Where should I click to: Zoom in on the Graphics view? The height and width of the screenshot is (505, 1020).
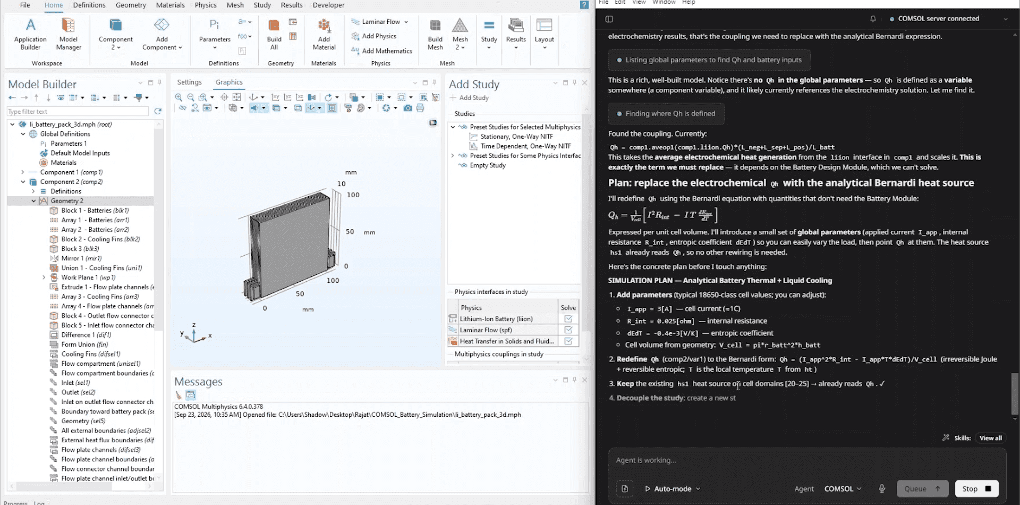(x=178, y=97)
